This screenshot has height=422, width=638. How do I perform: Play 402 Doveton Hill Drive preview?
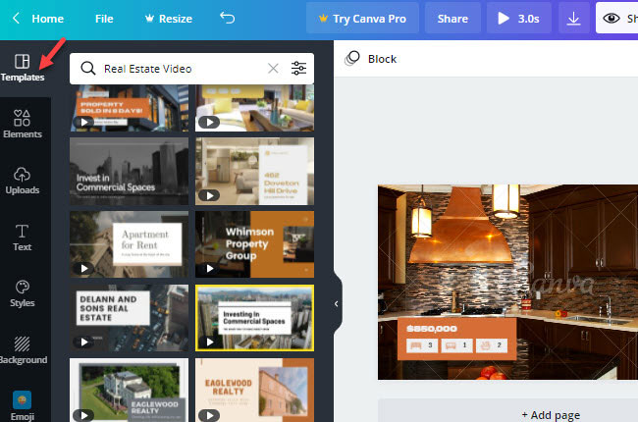(x=209, y=195)
